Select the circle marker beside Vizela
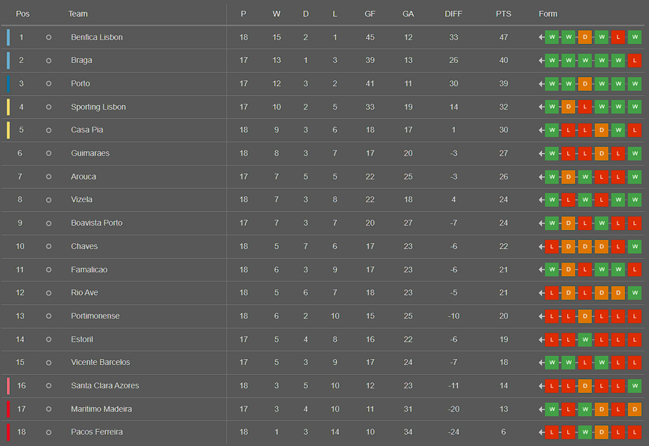Viewport: 649px width, 446px height. (x=49, y=200)
